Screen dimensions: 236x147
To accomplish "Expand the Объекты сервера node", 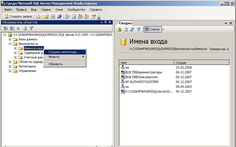I will pos(10,62).
